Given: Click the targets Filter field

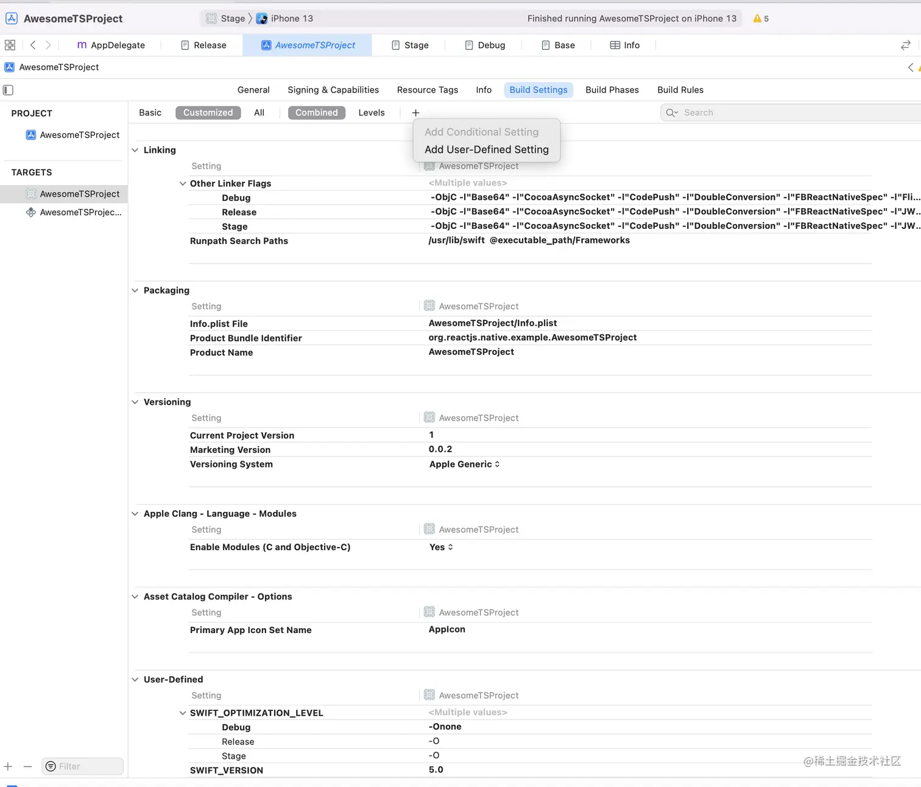Looking at the screenshot, I should pos(82,766).
